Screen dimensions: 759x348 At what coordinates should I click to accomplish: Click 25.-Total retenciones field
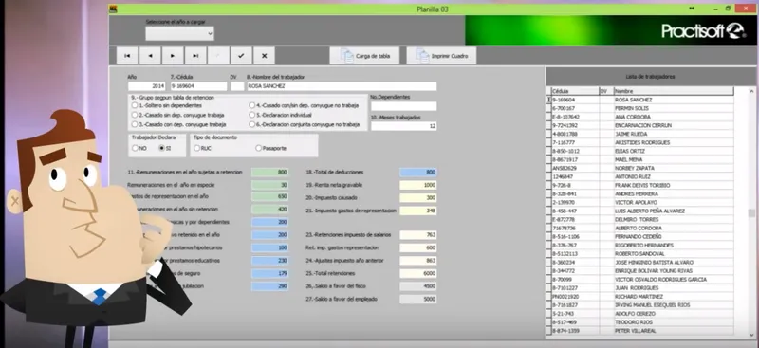pyautogui.click(x=418, y=273)
